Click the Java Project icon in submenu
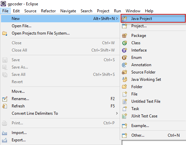This screenshot has width=186, height=145. tap(124, 19)
